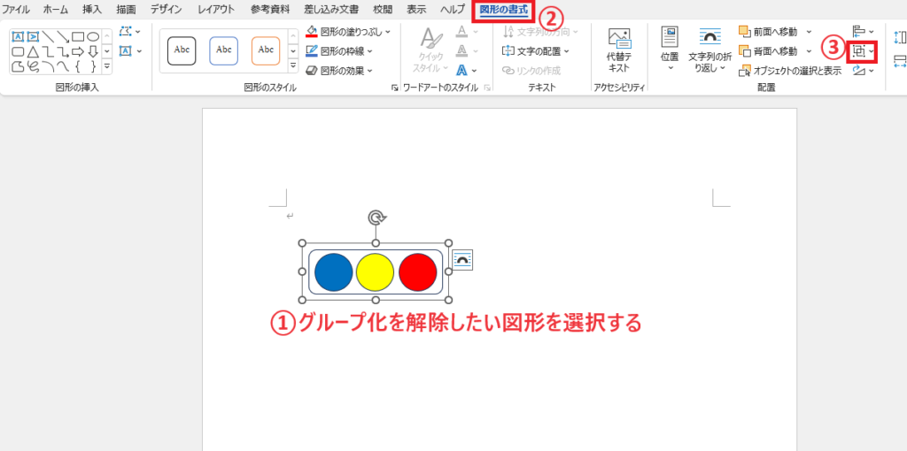Screen dimensions: 907x451
Task: Insert a left brace shape
Action: (78, 67)
